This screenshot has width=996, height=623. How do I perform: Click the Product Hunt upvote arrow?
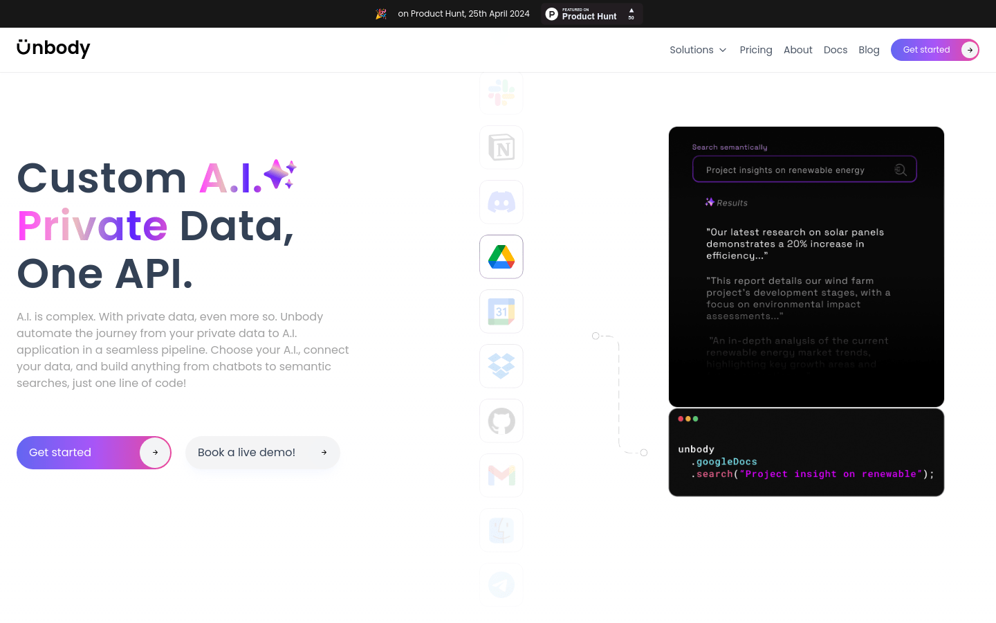pos(631,11)
